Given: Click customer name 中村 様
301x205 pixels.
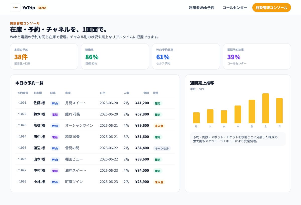Looking at the screenshot, I should click(x=39, y=170).
